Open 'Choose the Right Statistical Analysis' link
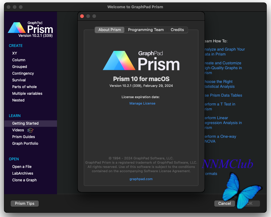271x217 pixels. (x=219, y=84)
